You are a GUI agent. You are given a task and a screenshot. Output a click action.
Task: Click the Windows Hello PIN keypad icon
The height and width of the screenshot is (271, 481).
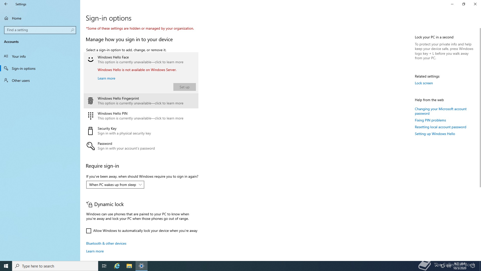(90, 116)
